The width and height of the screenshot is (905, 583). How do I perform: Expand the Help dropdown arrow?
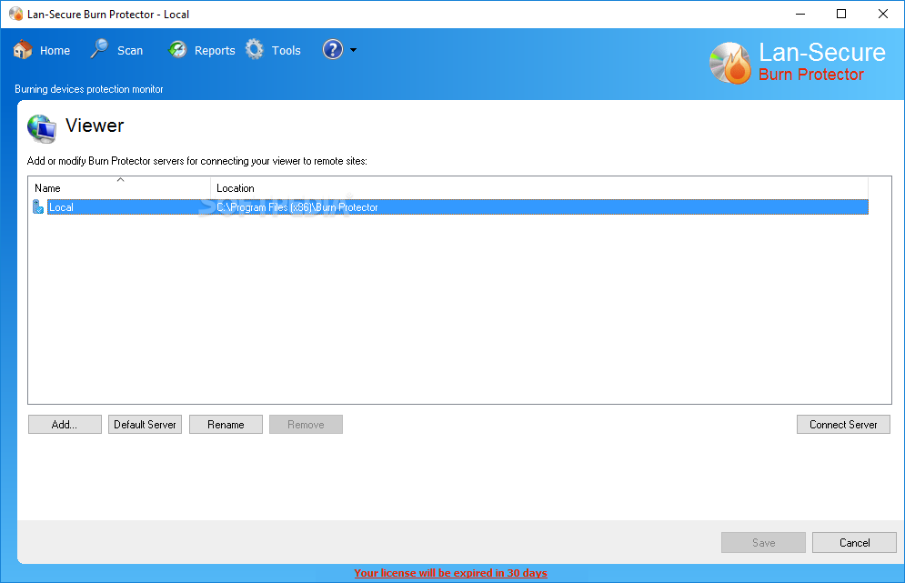(353, 50)
